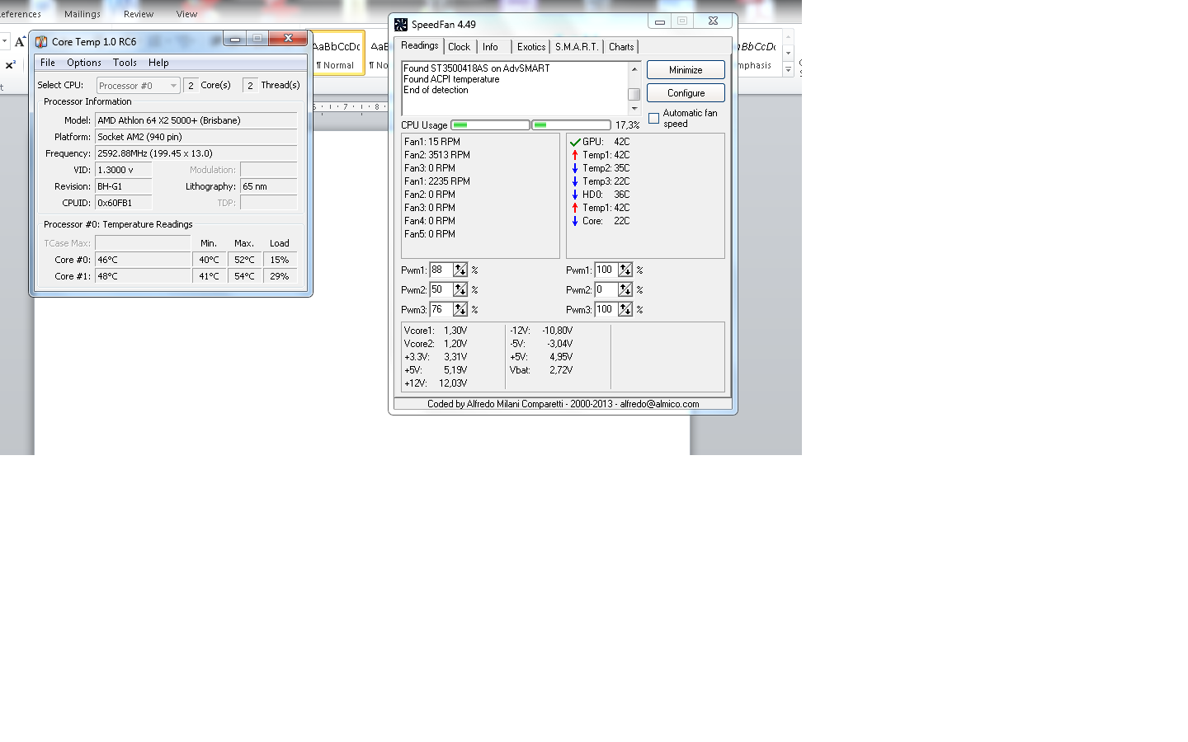Click the left Pwm2 50 spinner arrows
The image size is (1188, 742).
point(460,290)
